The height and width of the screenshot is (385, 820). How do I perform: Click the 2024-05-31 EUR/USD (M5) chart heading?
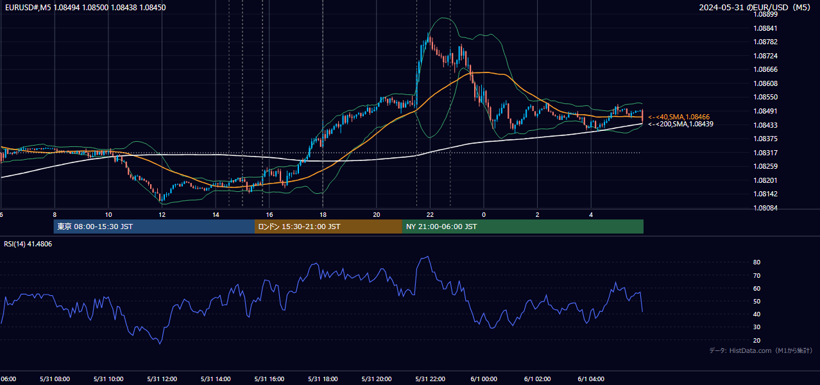point(755,7)
